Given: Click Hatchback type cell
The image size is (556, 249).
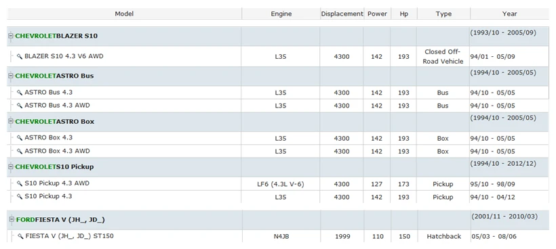Looking at the screenshot, I should pyautogui.click(x=444, y=236).
